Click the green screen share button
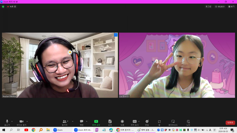237x133 pixels. click(x=96, y=121)
